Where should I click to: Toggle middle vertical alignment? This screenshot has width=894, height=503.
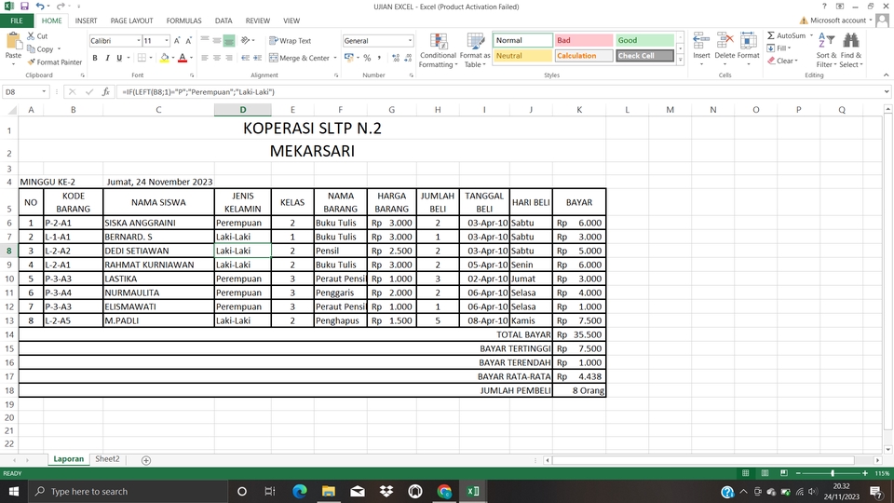(x=217, y=40)
